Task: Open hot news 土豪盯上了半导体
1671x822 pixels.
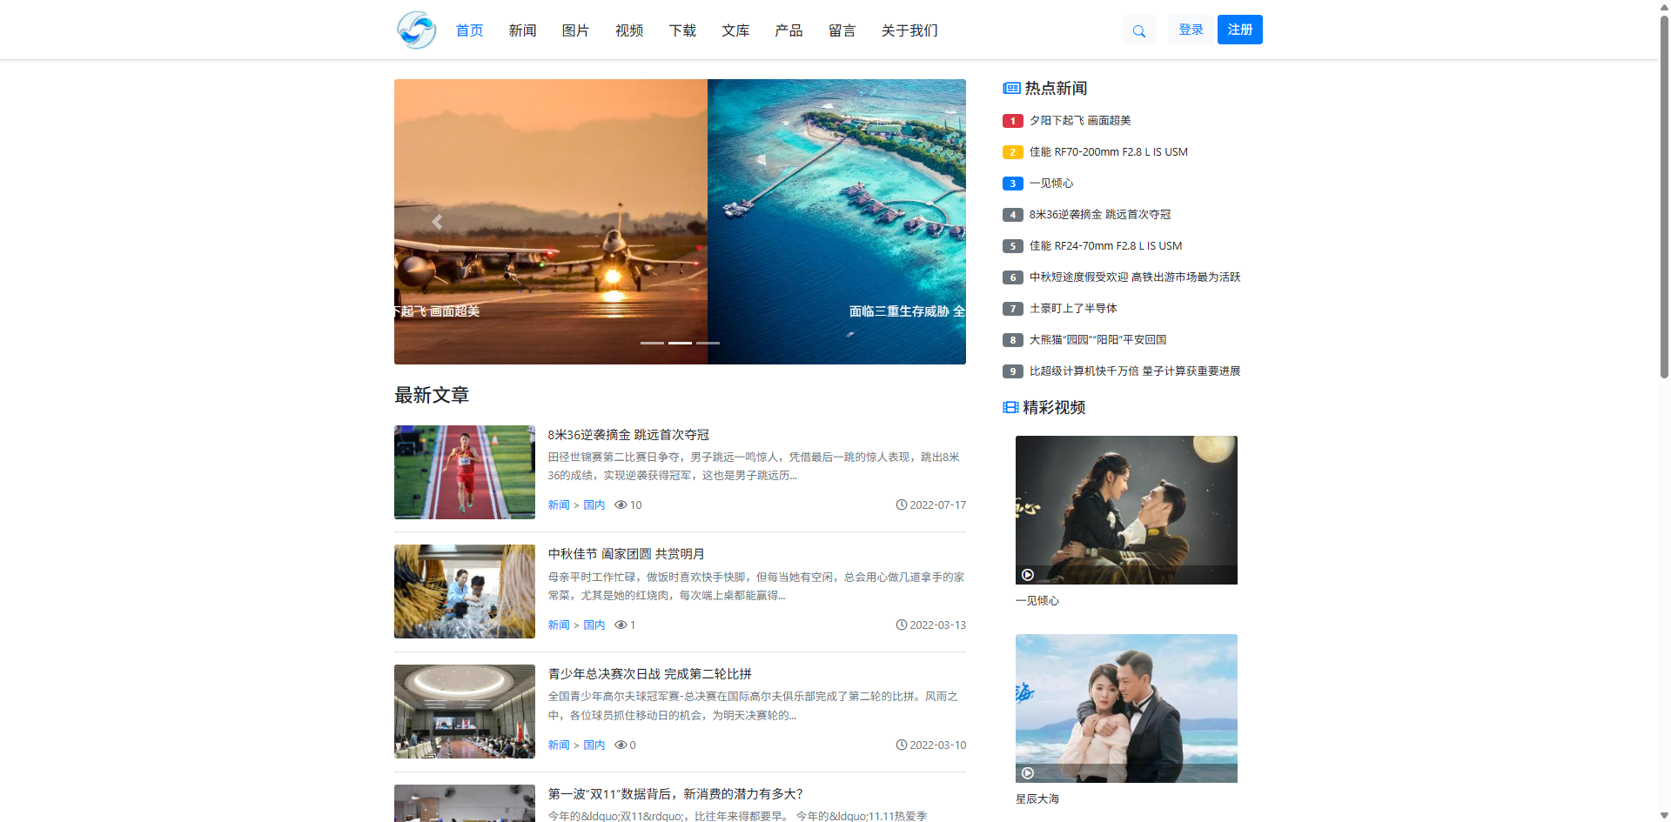Action: (1072, 309)
